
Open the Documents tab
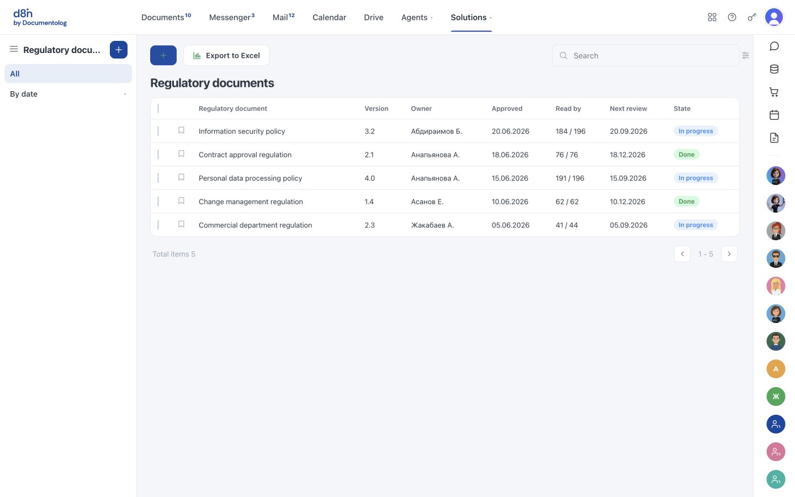coord(166,17)
